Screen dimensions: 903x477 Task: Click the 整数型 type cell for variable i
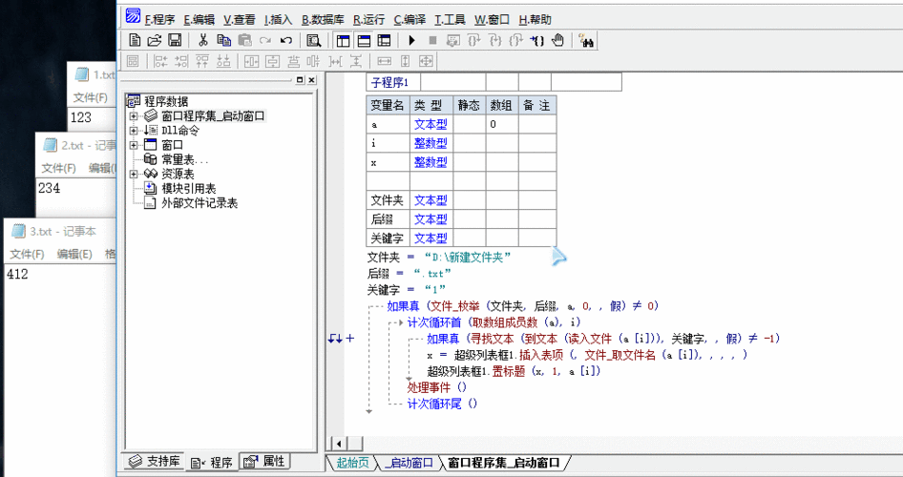pyautogui.click(x=431, y=143)
